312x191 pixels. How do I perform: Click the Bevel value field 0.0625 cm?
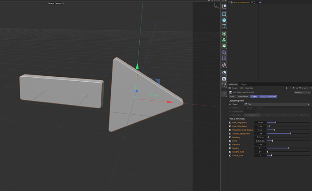(260, 141)
